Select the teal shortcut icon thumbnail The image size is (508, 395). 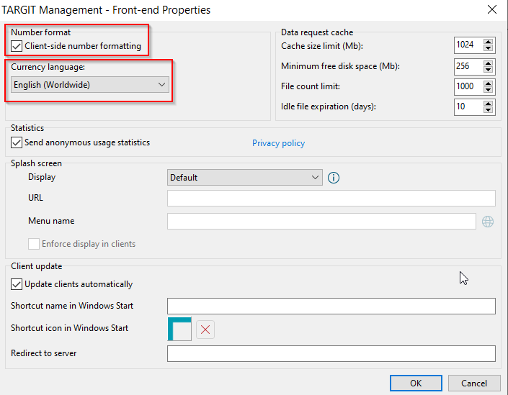(x=179, y=329)
